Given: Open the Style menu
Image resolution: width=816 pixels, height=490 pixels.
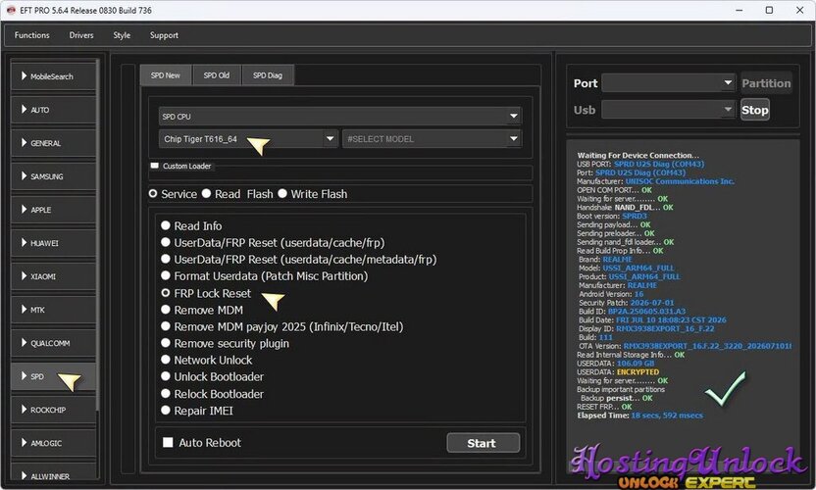Looking at the screenshot, I should [122, 35].
